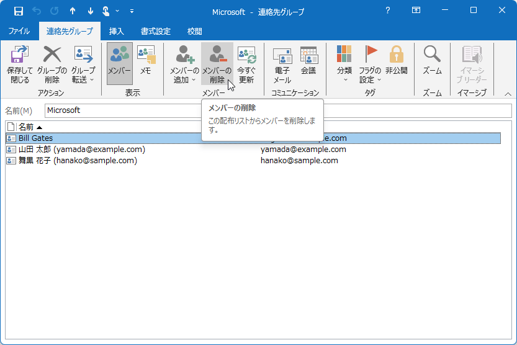Screen dimensions: 517x345
Task: Toggle touch/mouse mode icon
Action: (106, 11)
